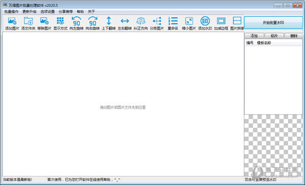
Task: Minimize the application window
Action: pos(278,6)
